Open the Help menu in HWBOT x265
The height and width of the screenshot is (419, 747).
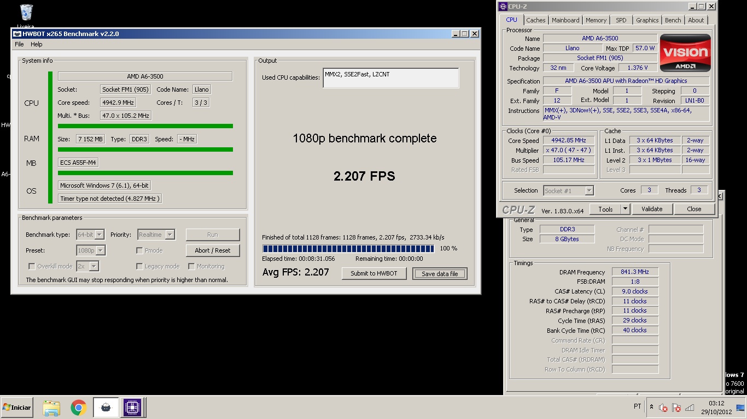coord(36,44)
